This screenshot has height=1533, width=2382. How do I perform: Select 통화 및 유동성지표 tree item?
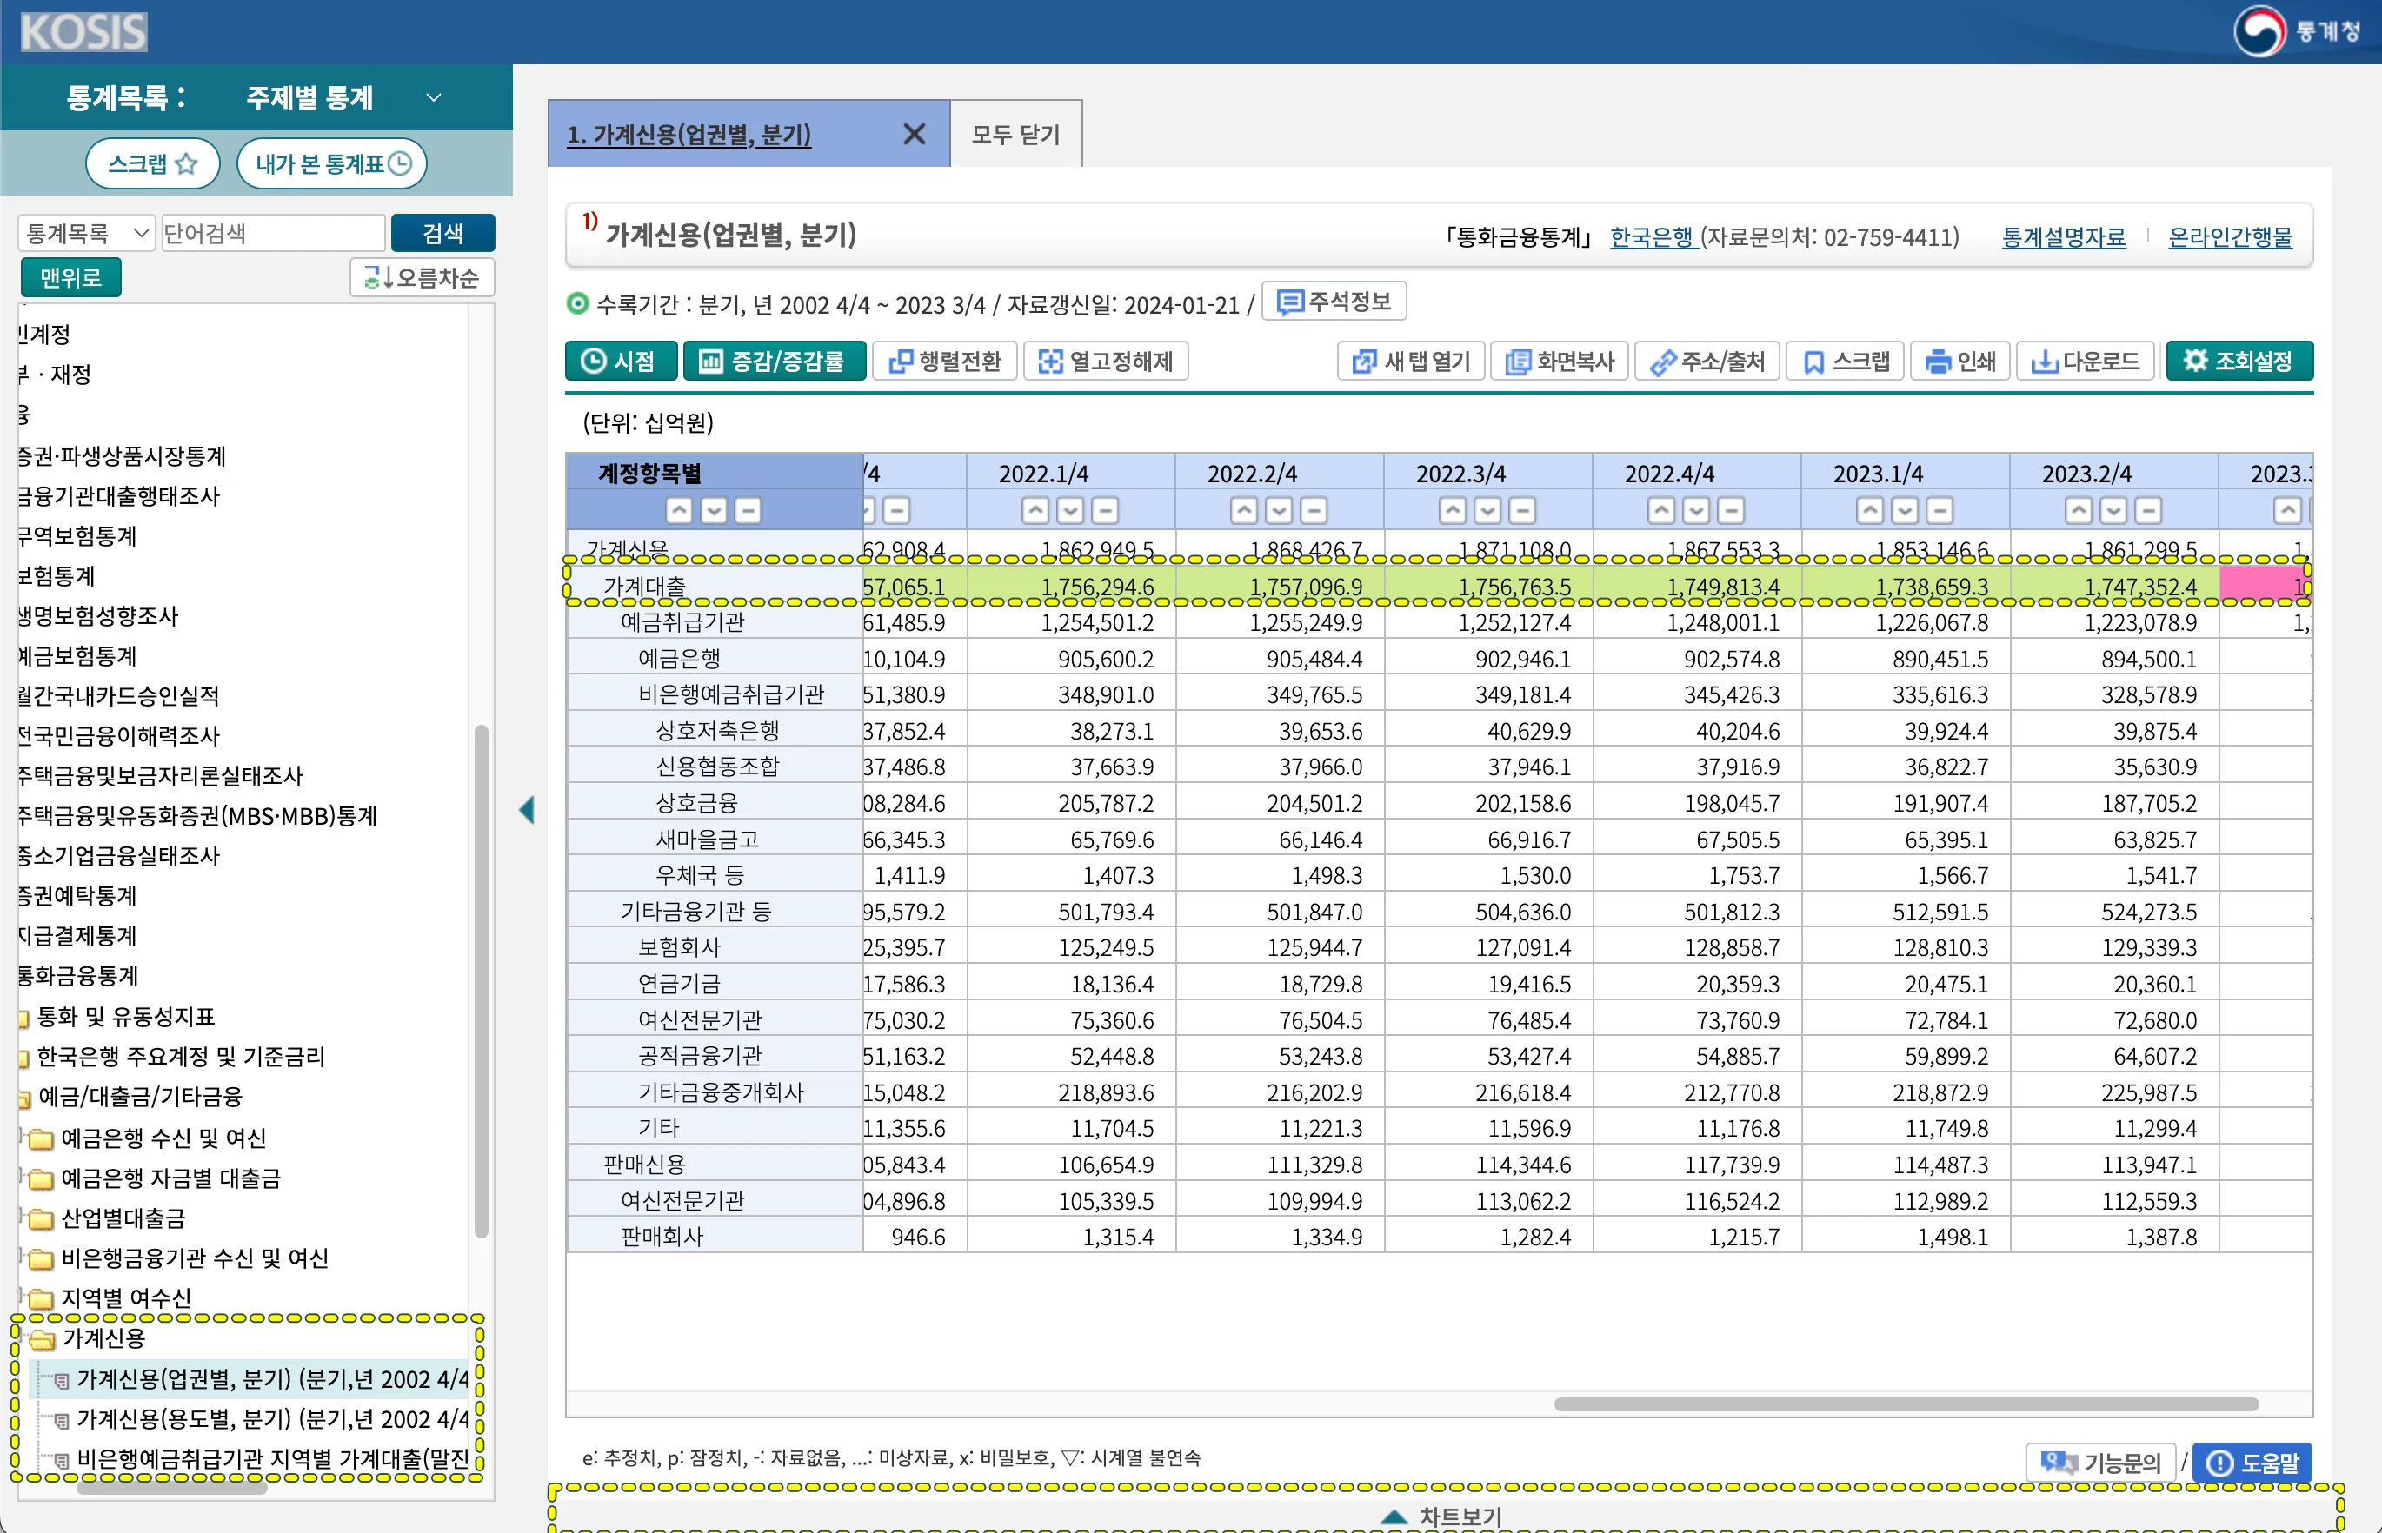[x=125, y=1017]
